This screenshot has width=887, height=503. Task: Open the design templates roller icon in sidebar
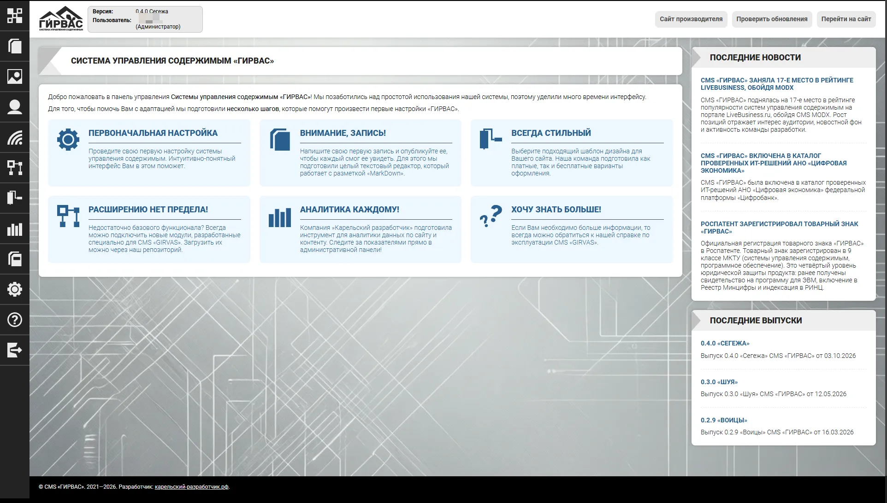(15, 198)
